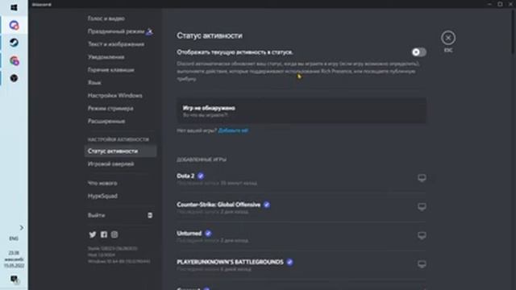Open Steam from the taskbar

(x=14, y=43)
